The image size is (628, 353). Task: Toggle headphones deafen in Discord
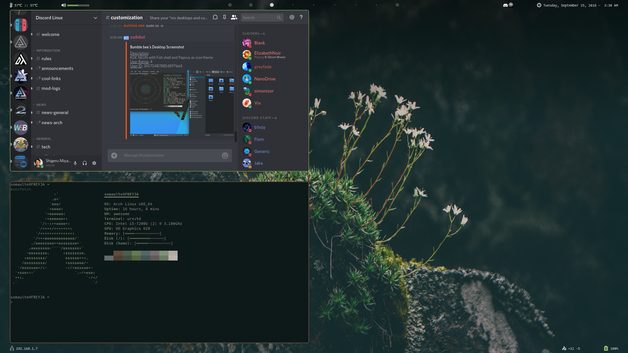85,163
